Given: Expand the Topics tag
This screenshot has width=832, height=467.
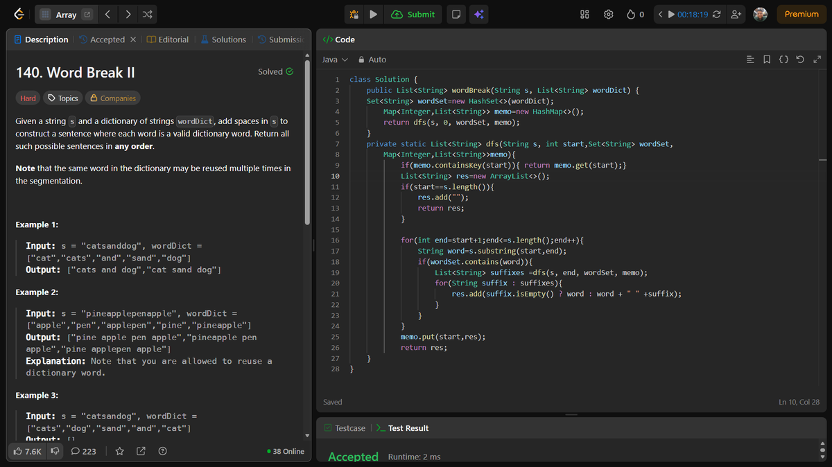Looking at the screenshot, I should click(x=62, y=98).
